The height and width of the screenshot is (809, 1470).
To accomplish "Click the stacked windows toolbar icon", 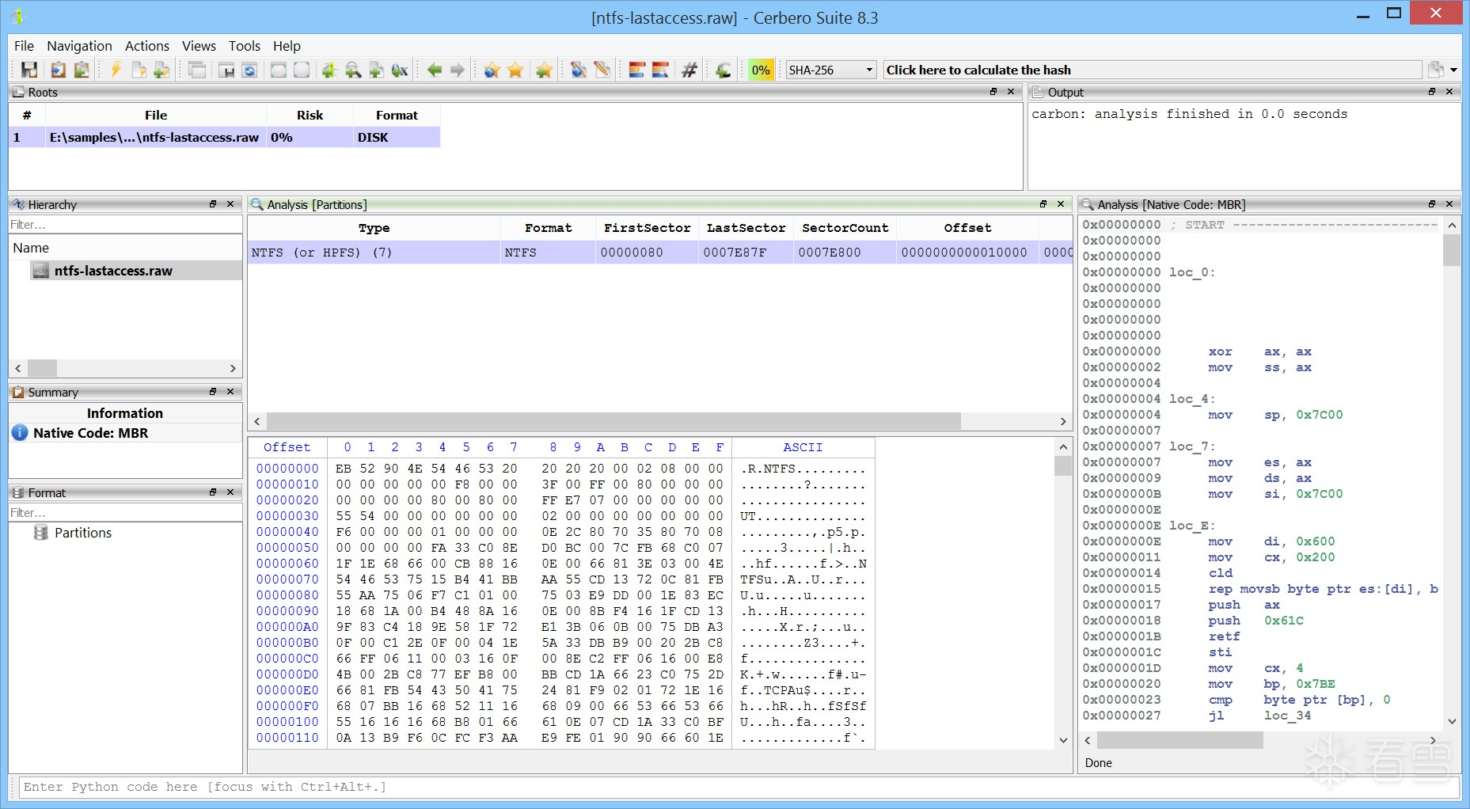I will point(197,70).
